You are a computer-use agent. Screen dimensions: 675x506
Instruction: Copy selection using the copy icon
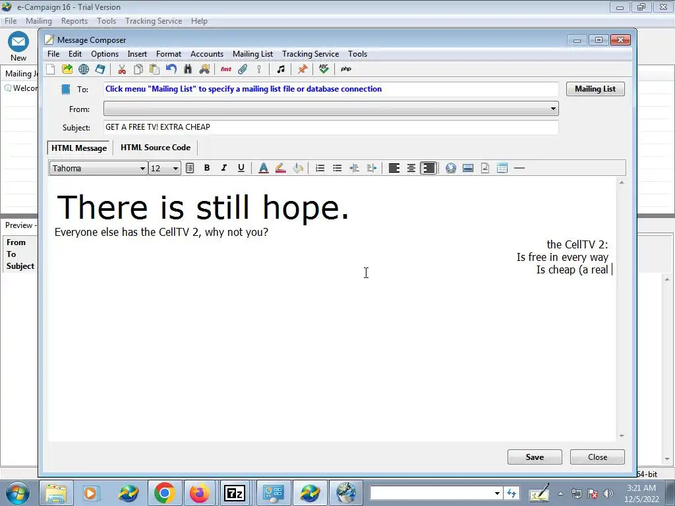[x=138, y=69]
